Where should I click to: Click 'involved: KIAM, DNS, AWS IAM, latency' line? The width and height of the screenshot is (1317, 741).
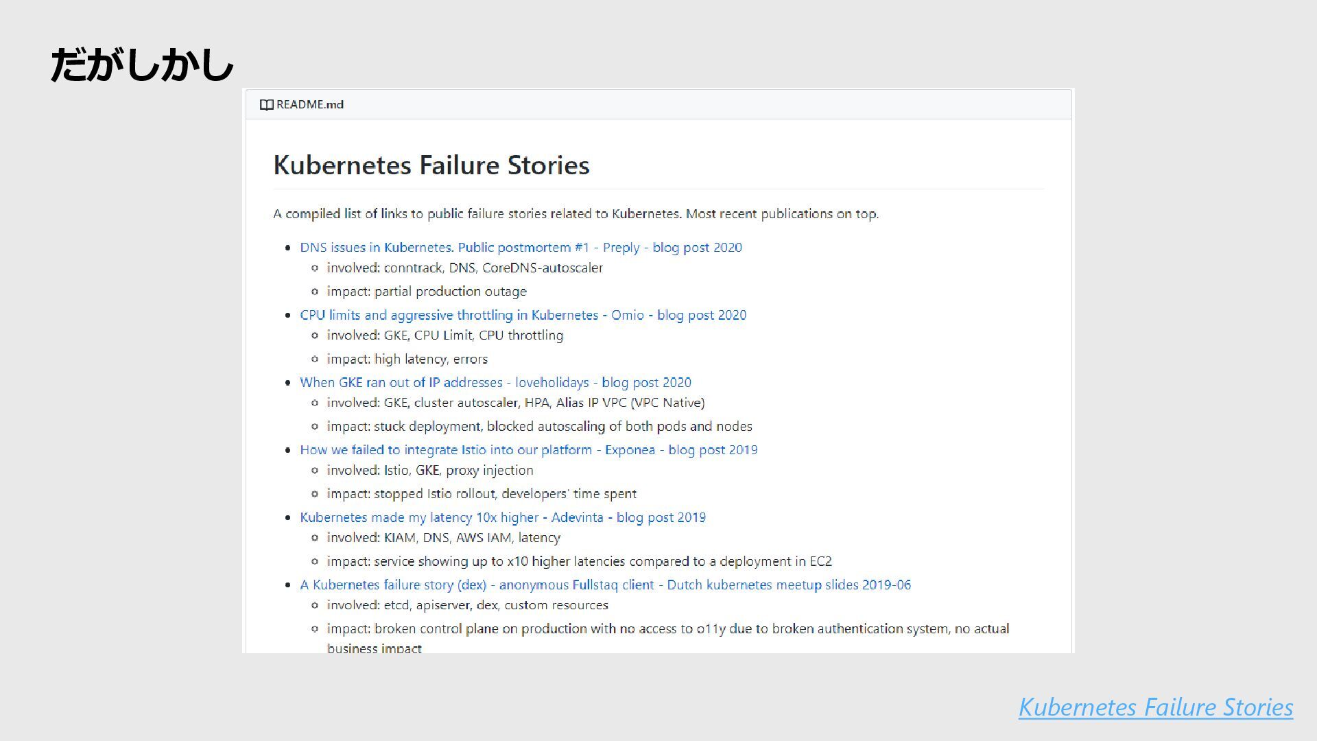(444, 538)
